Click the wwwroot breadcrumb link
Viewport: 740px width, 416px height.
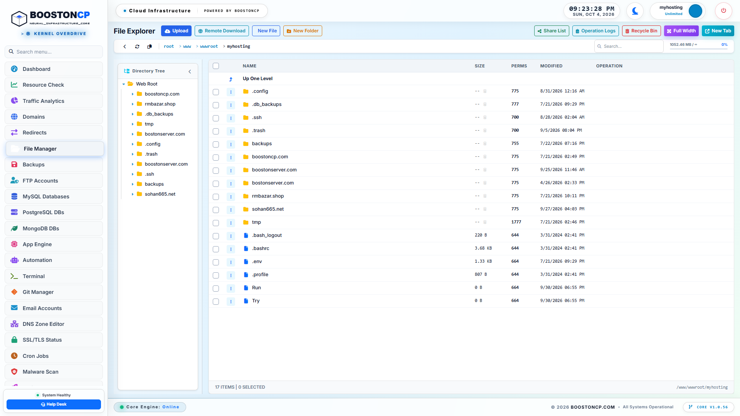click(209, 46)
